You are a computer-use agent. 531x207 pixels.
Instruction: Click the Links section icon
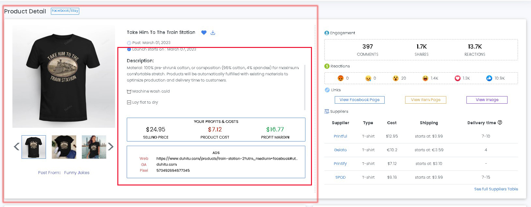click(327, 90)
